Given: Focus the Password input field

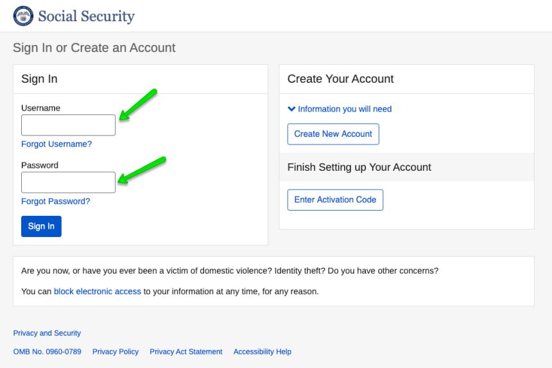Looking at the screenshot, I should pyautogui.click(x=68, y=182).
